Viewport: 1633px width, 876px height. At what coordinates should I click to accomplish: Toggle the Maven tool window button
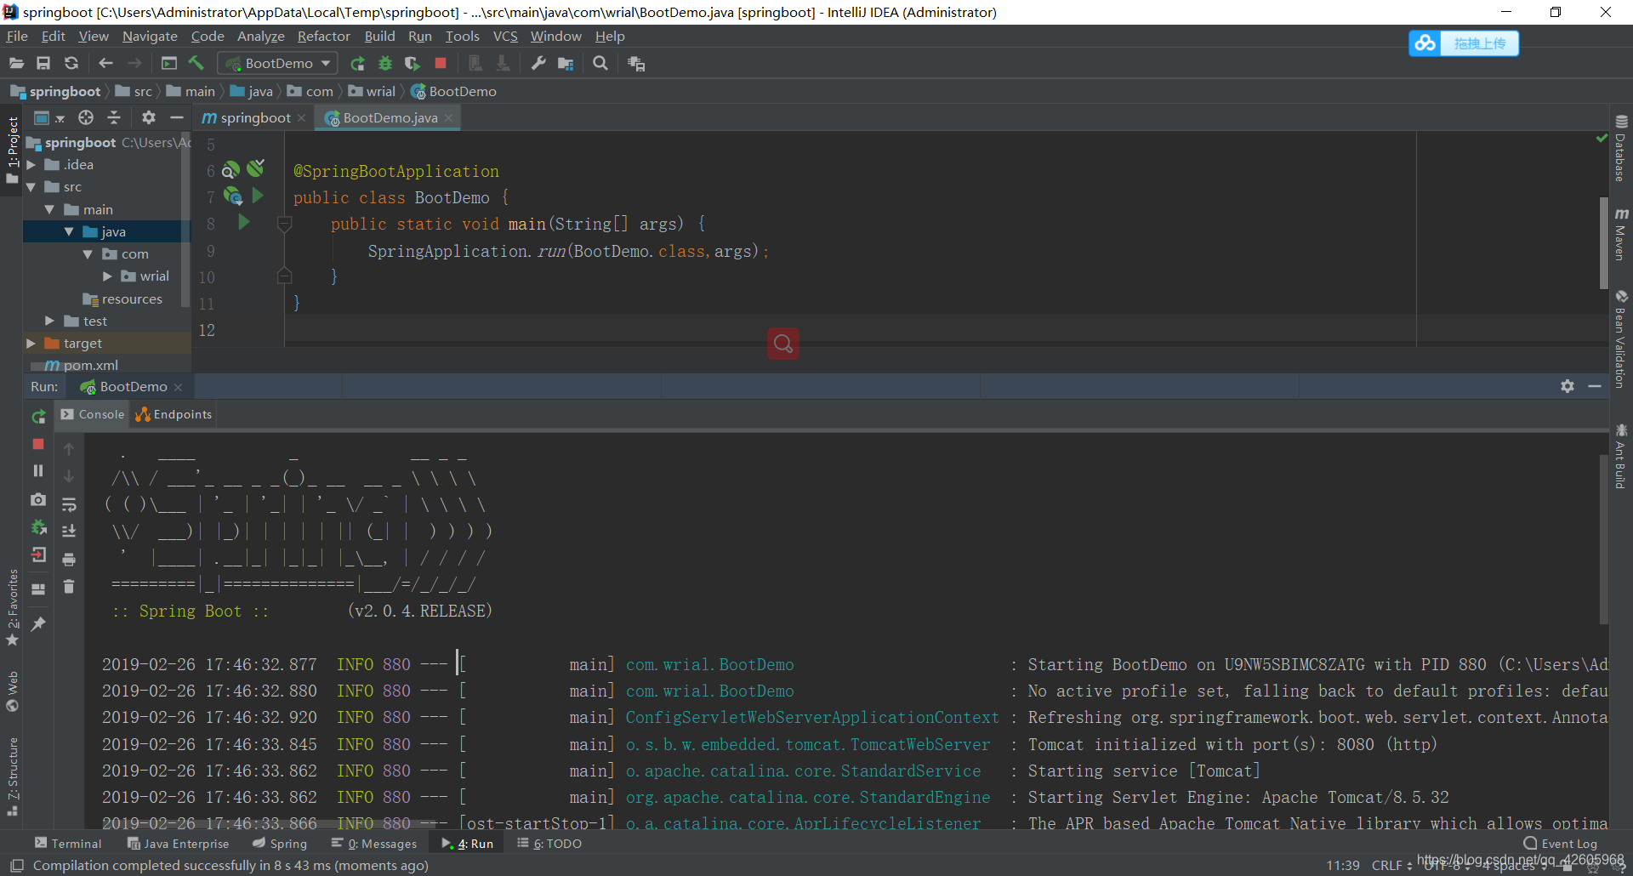[x=1621, y=234]
